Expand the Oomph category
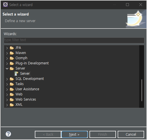 7,58
